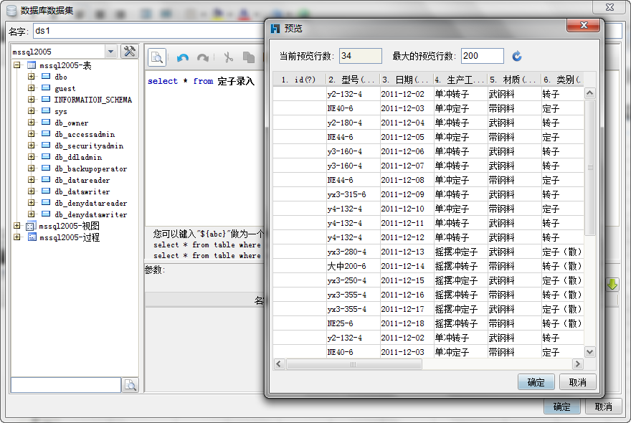Close the 预览 dialog
This screenshot has width=631, height=423.
click(583, 25)
